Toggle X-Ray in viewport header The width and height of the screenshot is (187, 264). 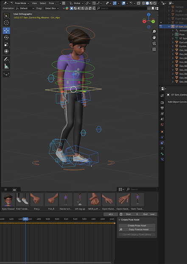click(138, 3)
